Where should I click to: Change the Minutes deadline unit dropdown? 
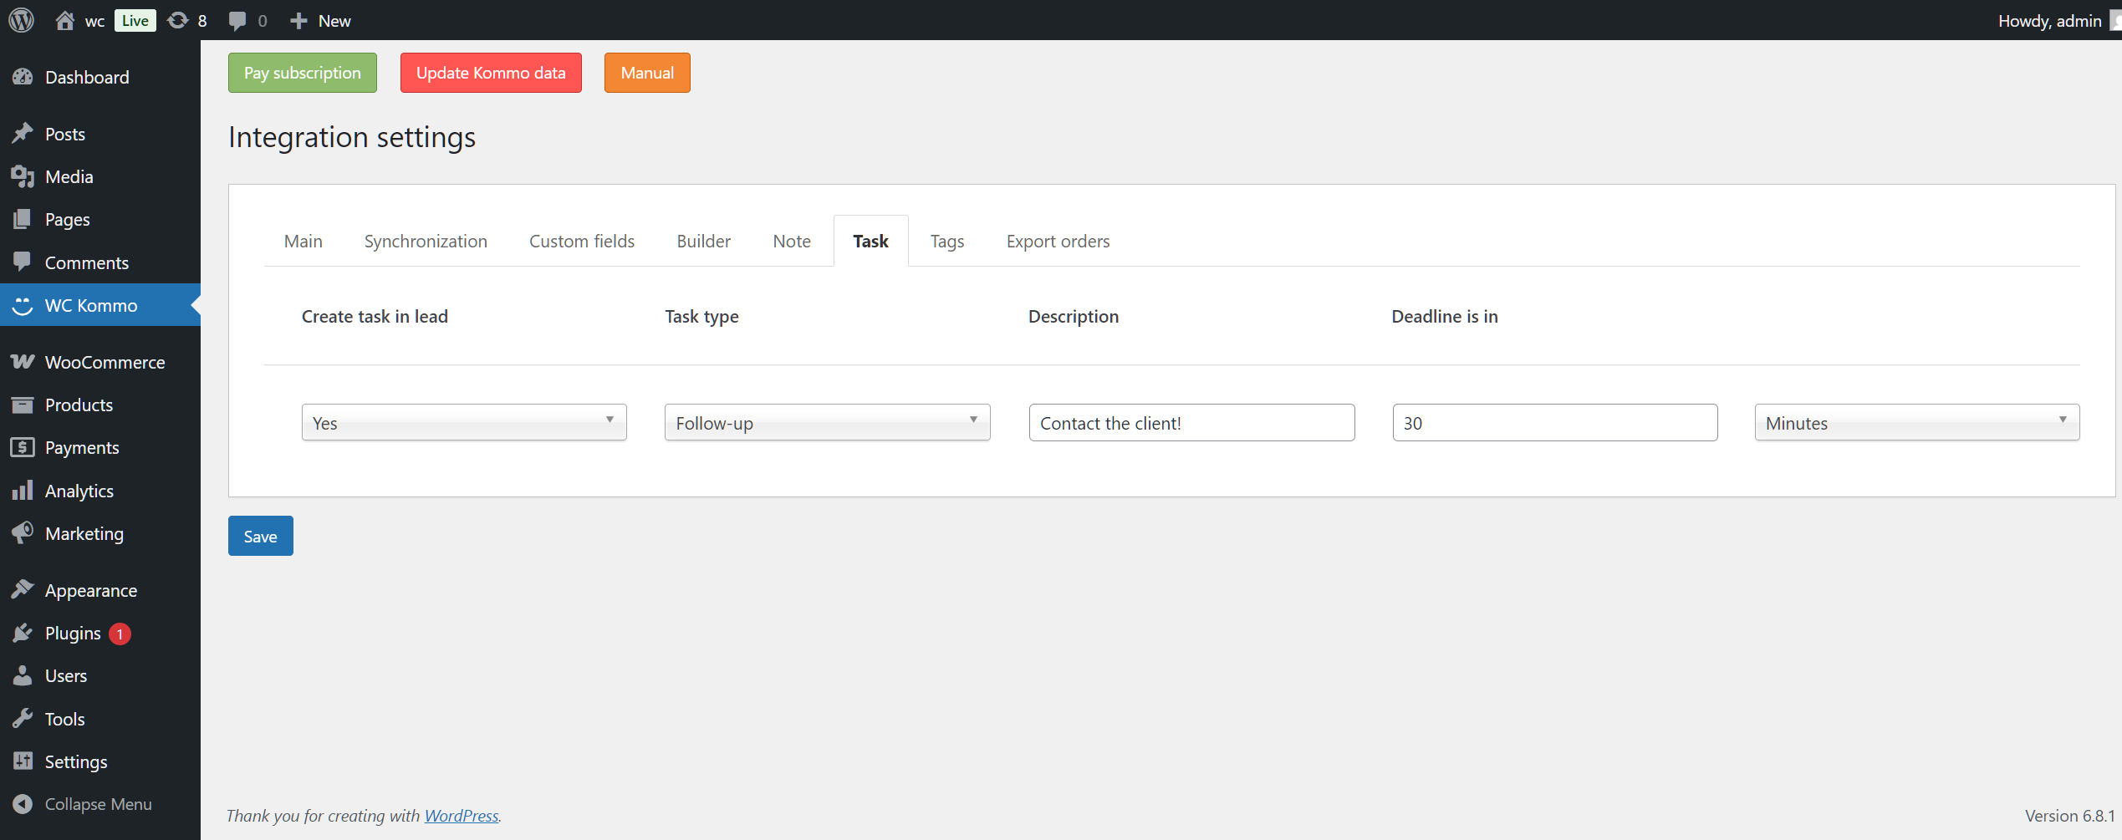tap(1916, 422)
